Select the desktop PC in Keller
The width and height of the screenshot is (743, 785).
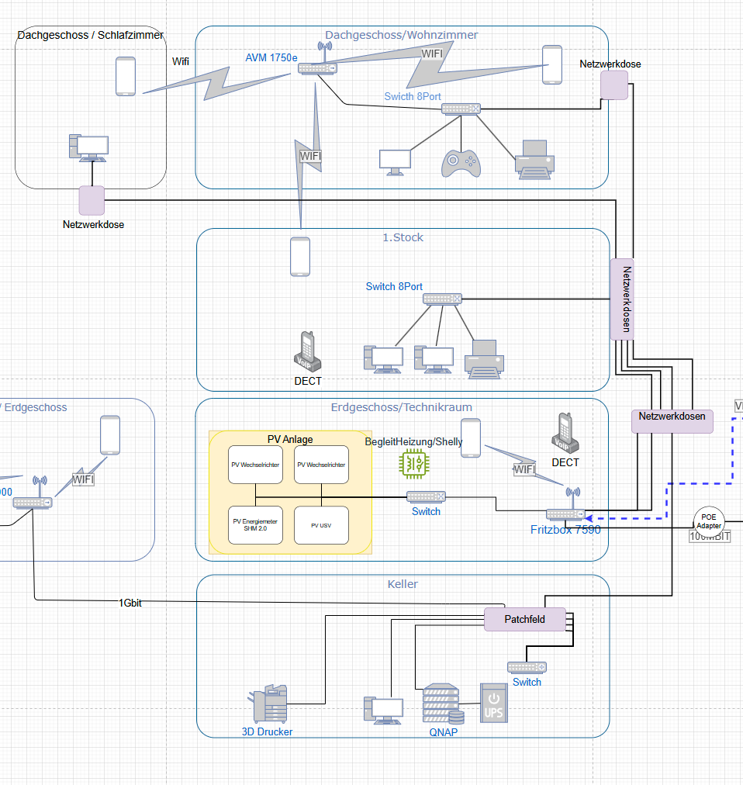tap(383, 711)
